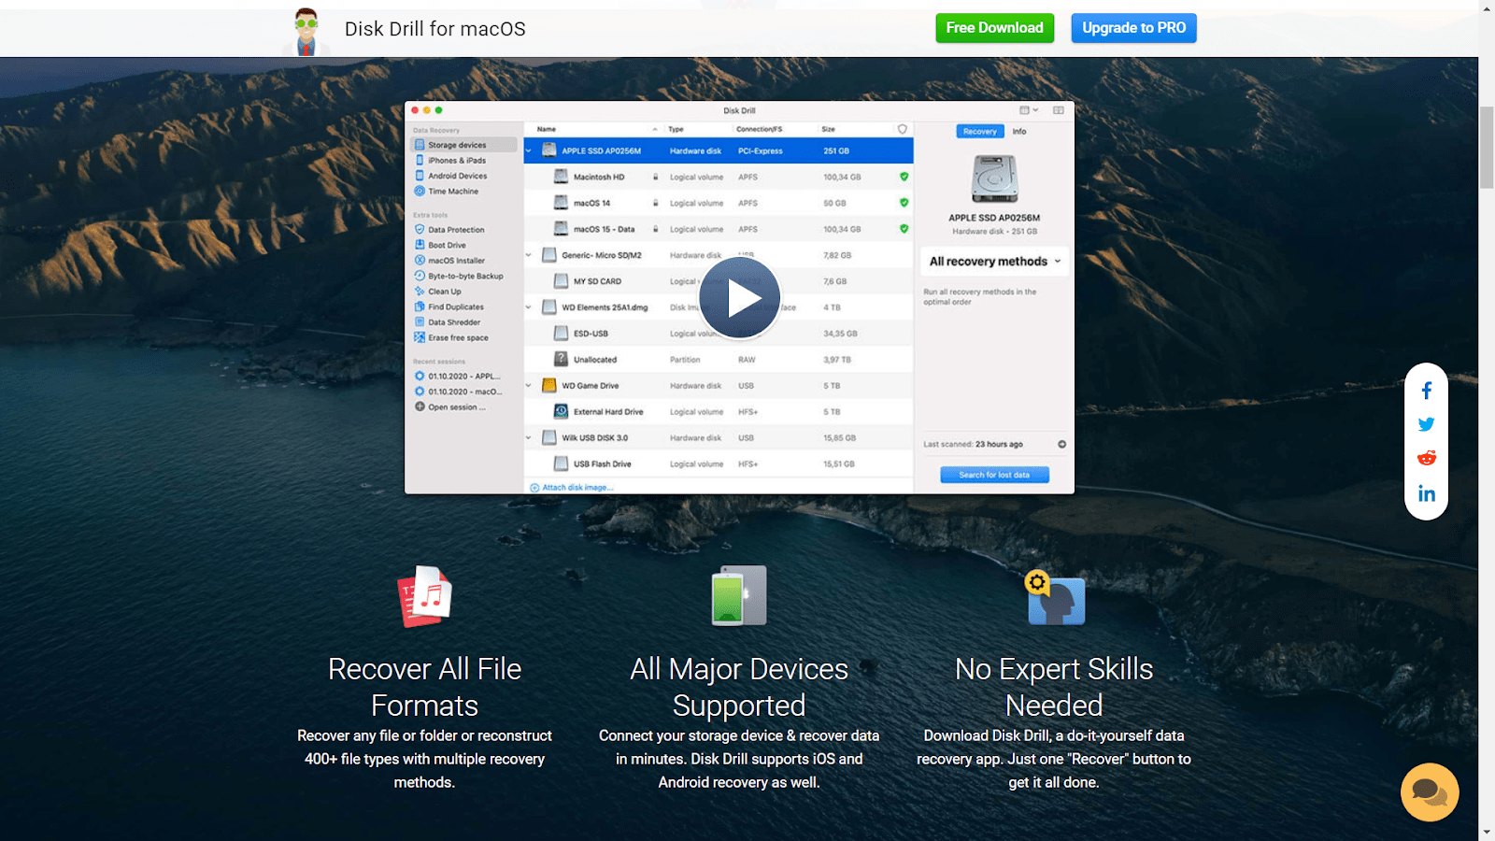The height and width of the screenshot is (841, 1495).
Task: Collapse the Generic- Micro SD/M2 disk row
Action: point(529,255)
